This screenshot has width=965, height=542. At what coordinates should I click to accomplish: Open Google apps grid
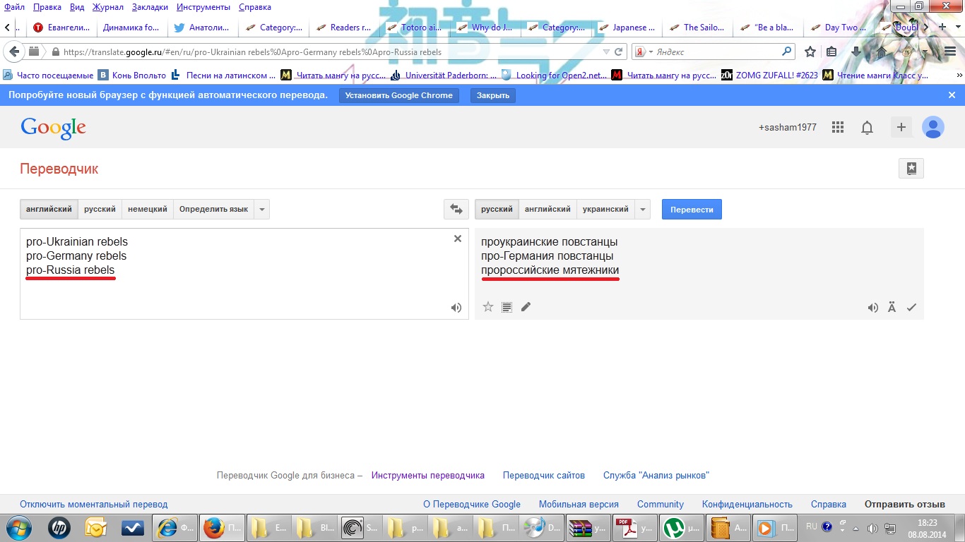pos(838,127)
